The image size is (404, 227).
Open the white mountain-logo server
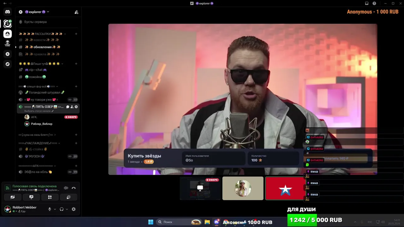(8, 33)
